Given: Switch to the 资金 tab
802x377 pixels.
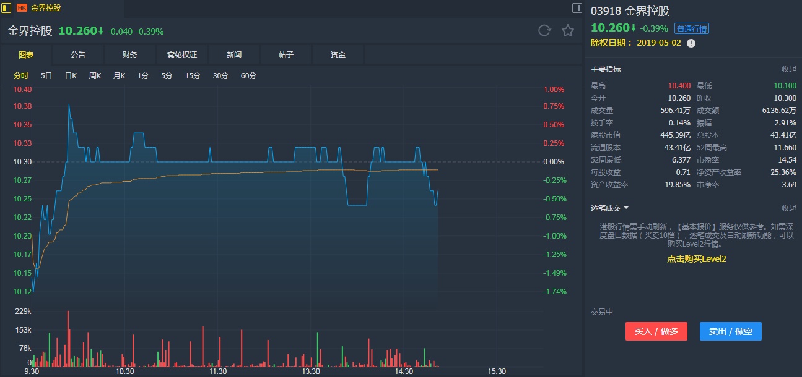Looking at the screenshot, I should pyautogui.click(x=338, y=55).
